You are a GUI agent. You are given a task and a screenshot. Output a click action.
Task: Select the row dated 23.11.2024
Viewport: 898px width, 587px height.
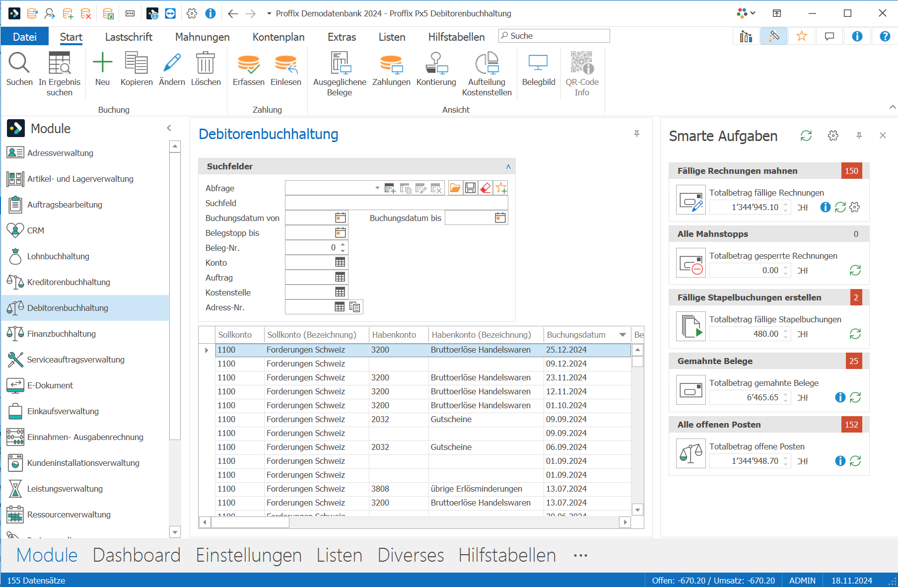click(x=423, y=377)
